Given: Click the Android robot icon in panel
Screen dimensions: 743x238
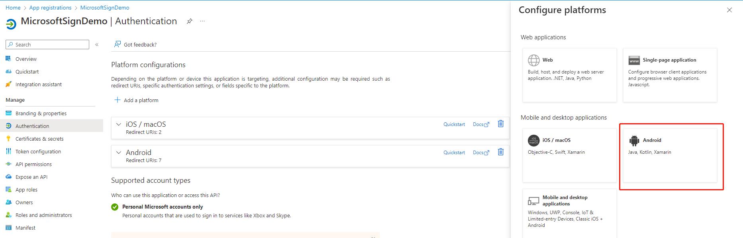Looking at the screenshot, I should (634, 140).
